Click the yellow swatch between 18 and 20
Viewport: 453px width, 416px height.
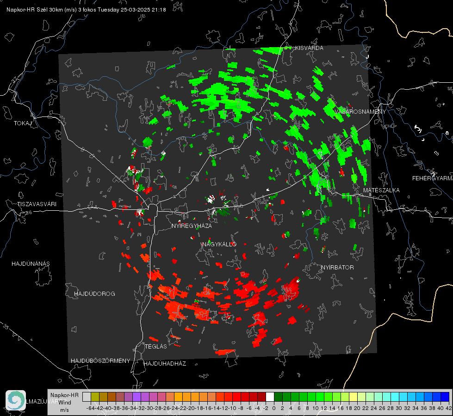(353, 397)
